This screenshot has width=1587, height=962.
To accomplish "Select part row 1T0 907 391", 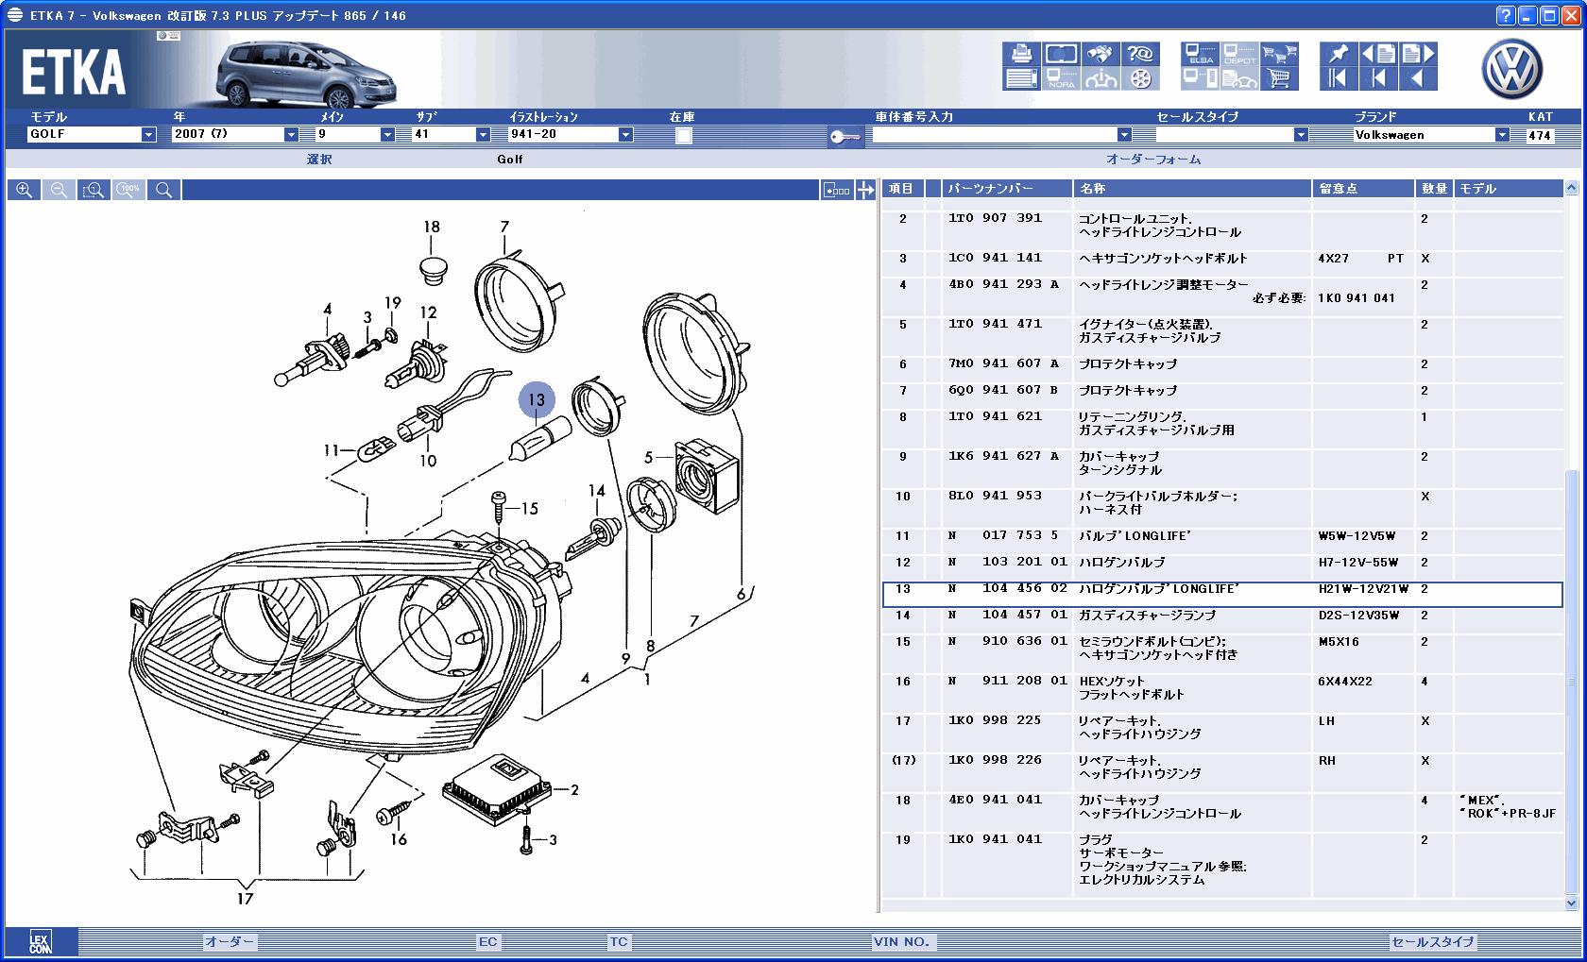I will tap(1222, 225).
